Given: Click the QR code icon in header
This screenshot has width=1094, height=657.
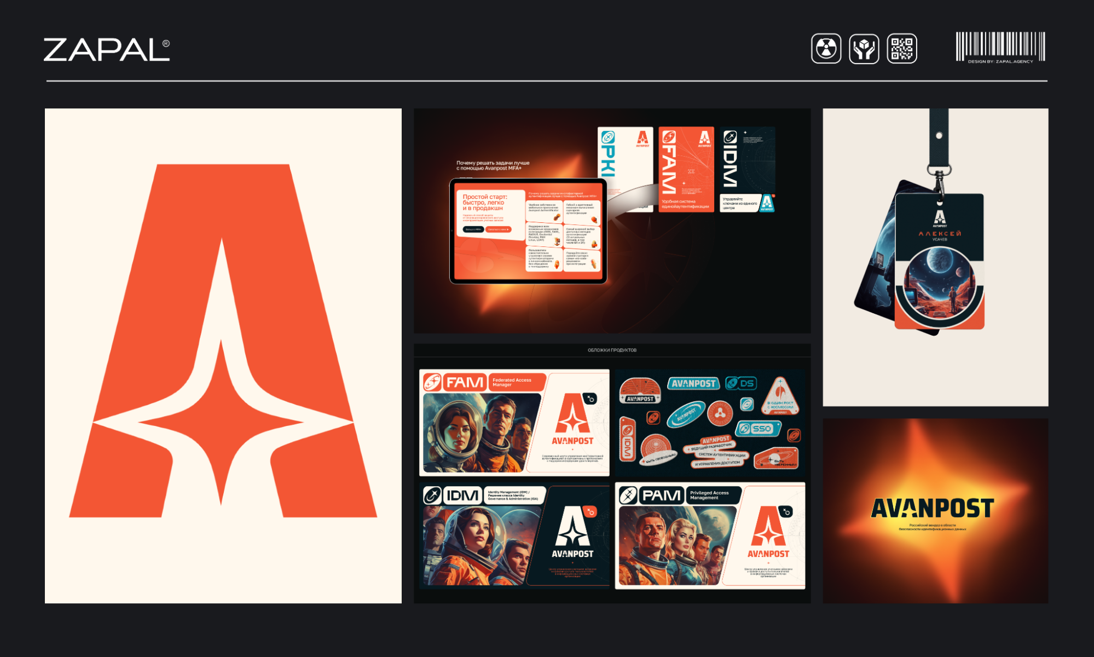Looking at the screenshot, I should pos(901,49).
